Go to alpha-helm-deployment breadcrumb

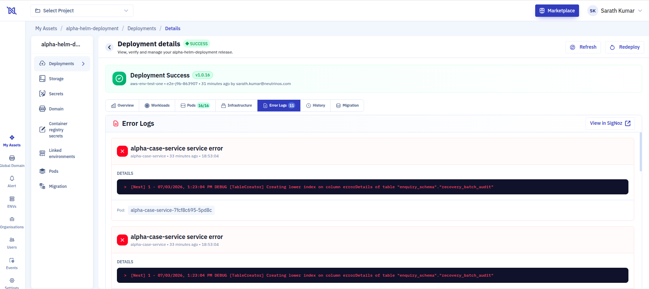pos(92,28)
